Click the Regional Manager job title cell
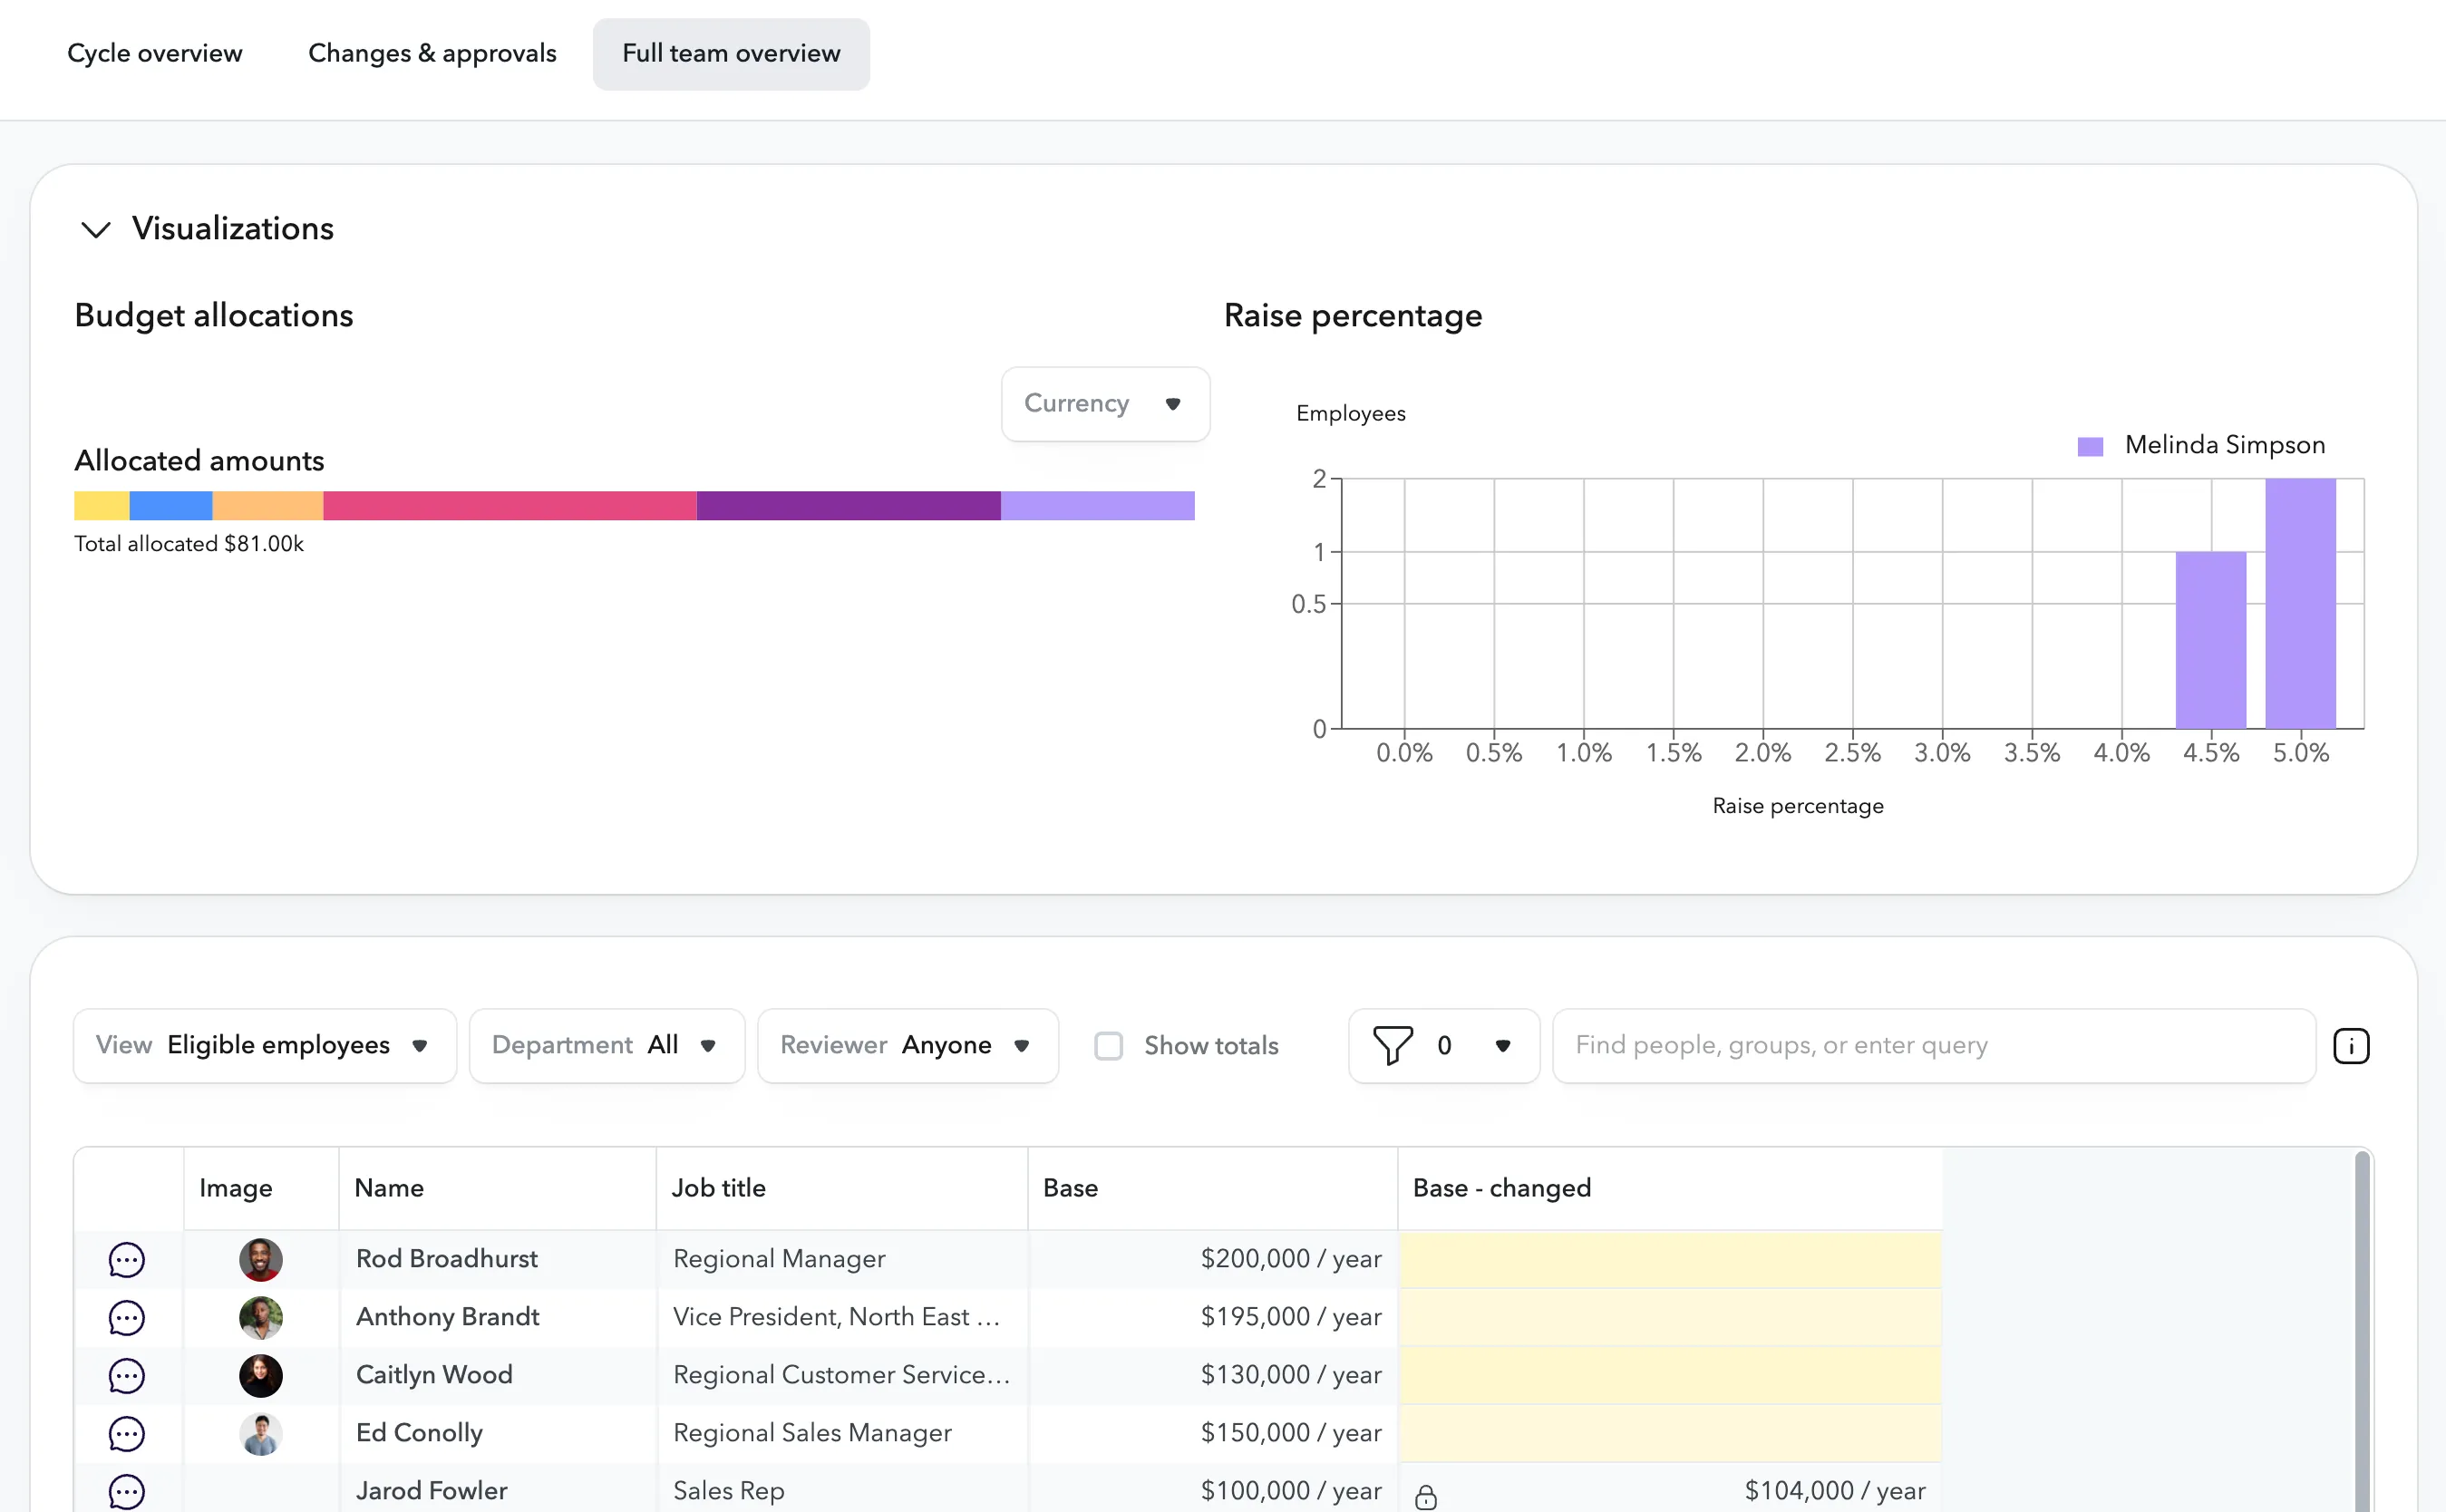The image size is (2446, 1512). coord(842,1260)
